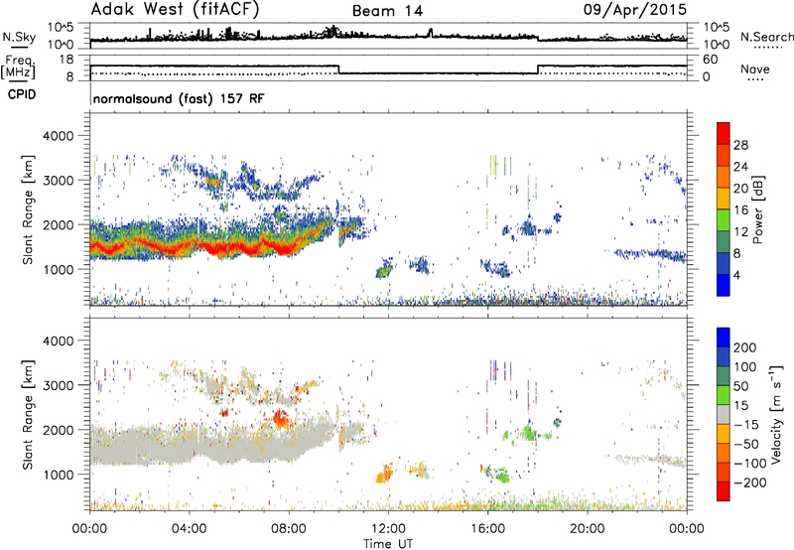794x550 pixels.
Task: Click 'Slant Range [km]' label of velocity panel
Action: [28, 414]
